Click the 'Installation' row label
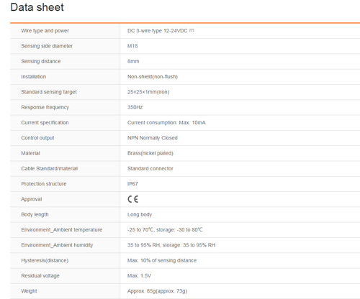 coord(34,77)
